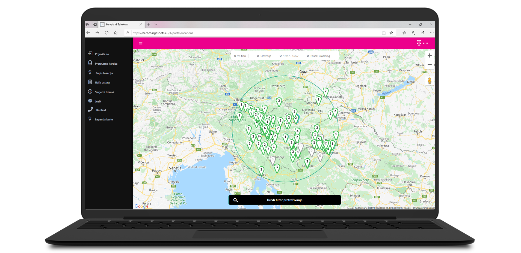
Task: Remove the Svi filtri filter chip
Action: coord(235,56)
